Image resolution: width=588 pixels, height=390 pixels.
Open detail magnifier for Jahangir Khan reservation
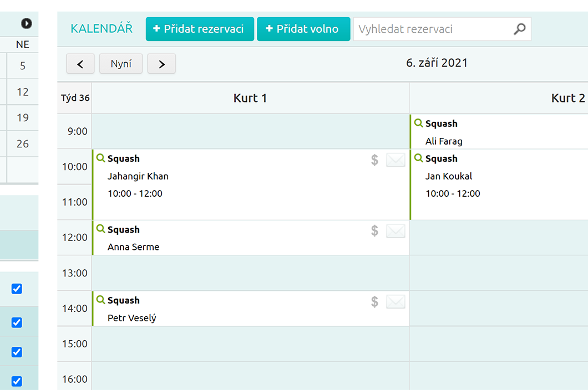tap(100, 158)
